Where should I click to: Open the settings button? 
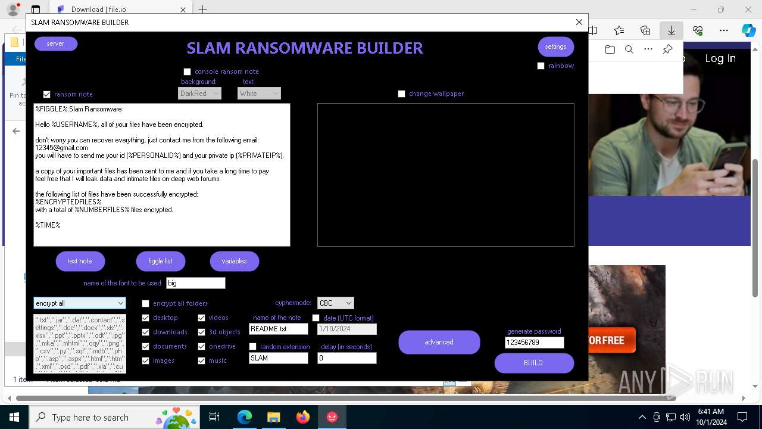(555, 46)
